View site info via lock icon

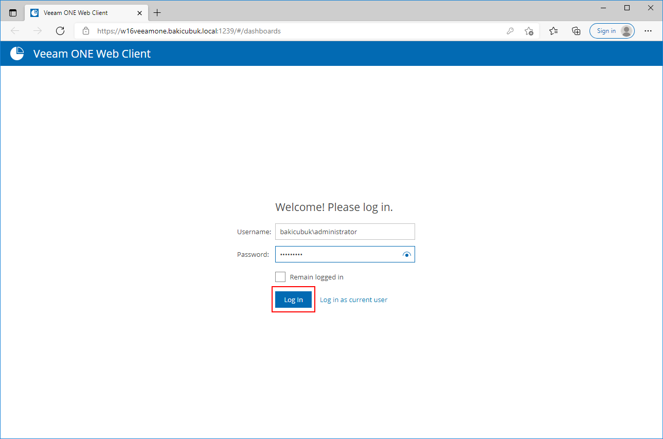coord(86,31)
